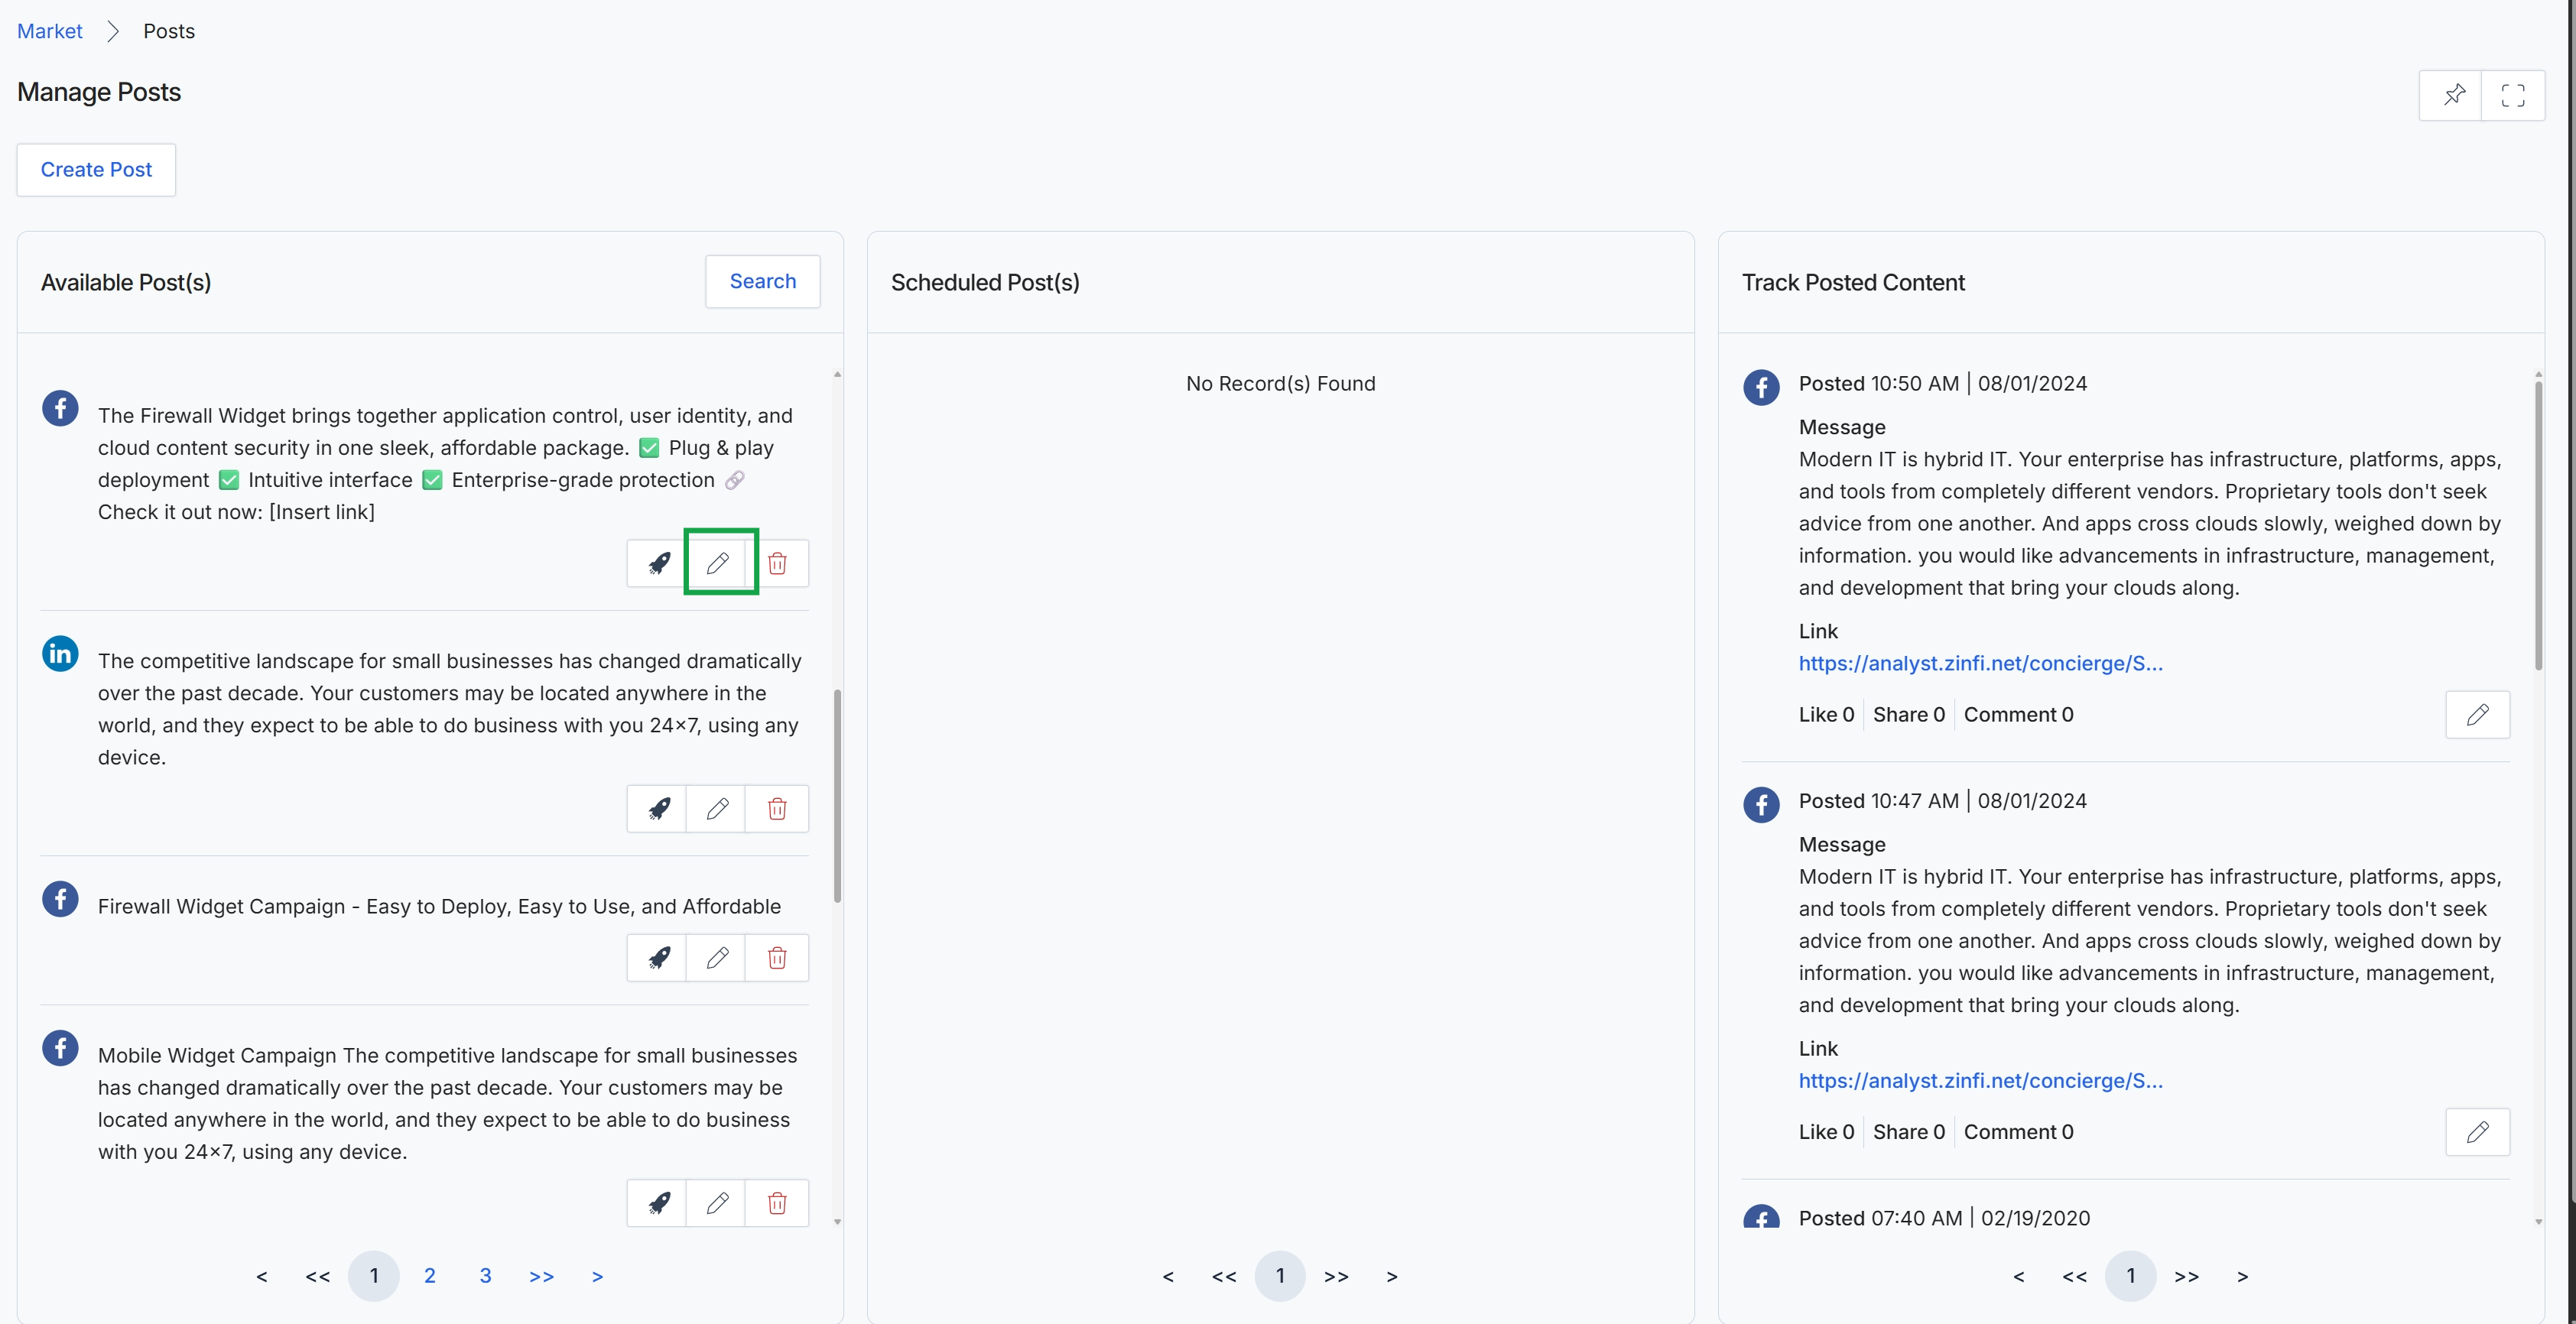Click the pin icon in page header

tap(2452, 95)
